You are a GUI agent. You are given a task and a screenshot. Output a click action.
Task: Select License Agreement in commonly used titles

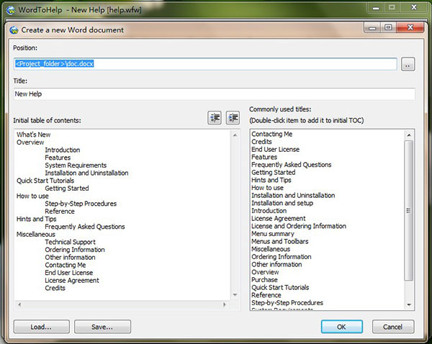point(278,218)
